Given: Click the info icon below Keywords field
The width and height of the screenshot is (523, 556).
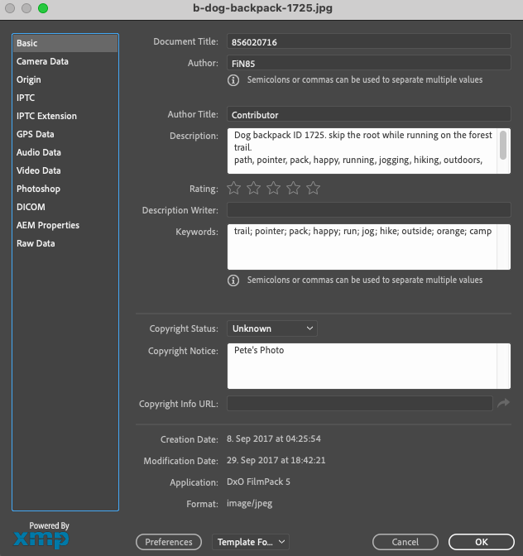Looking at the screenshot, I should (233, 280).
